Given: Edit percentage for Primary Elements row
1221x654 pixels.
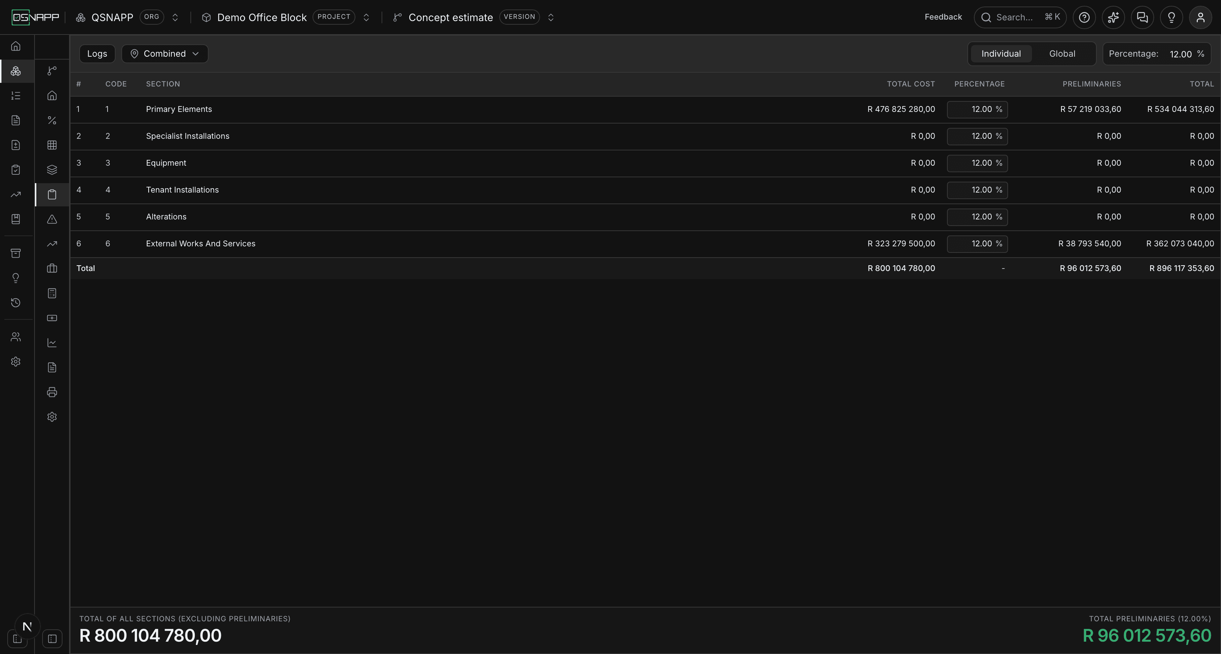Looking at the screenshot, I should click(977, 109).
